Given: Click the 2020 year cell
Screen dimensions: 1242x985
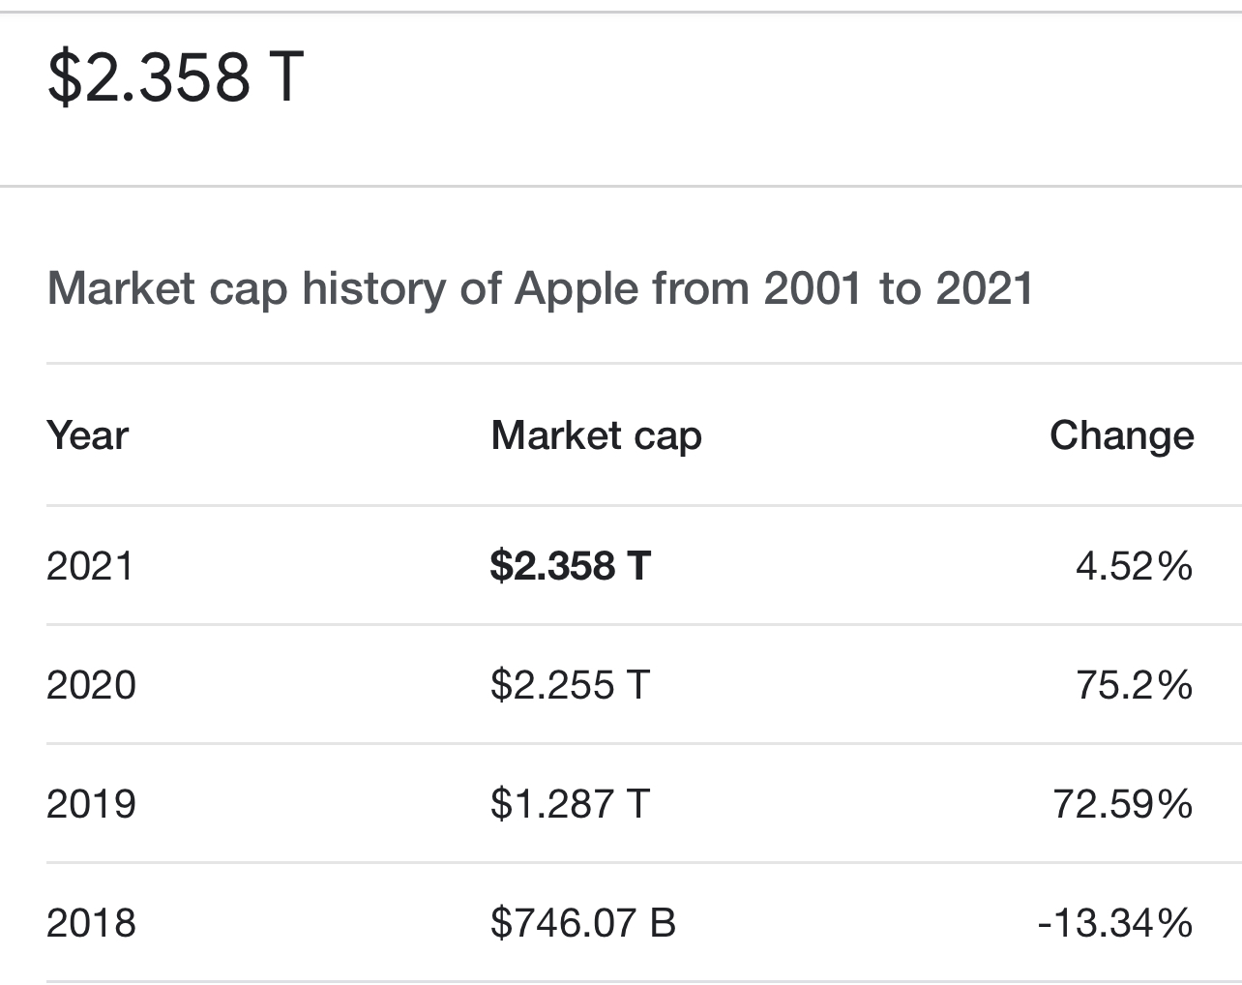Looking at the screenshot, I should tap(91, 685).
